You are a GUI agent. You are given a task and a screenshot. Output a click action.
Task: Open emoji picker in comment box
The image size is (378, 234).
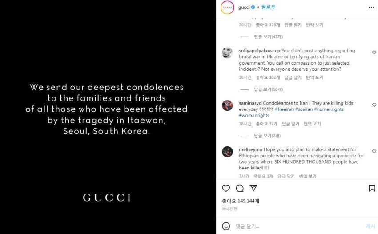226,226
